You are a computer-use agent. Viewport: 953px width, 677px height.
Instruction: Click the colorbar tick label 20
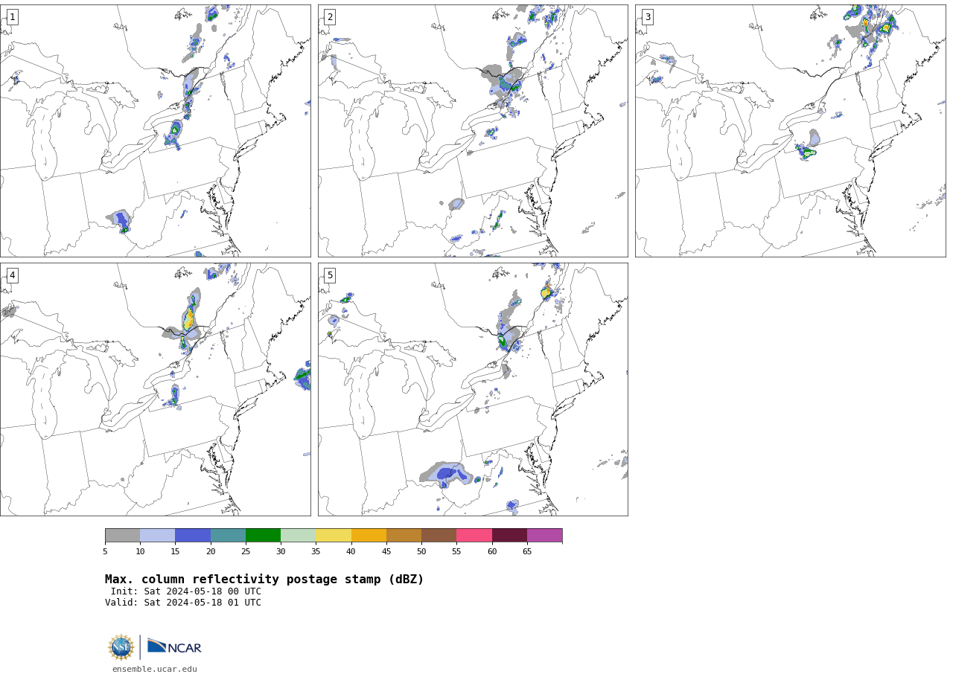pos(211,551)
